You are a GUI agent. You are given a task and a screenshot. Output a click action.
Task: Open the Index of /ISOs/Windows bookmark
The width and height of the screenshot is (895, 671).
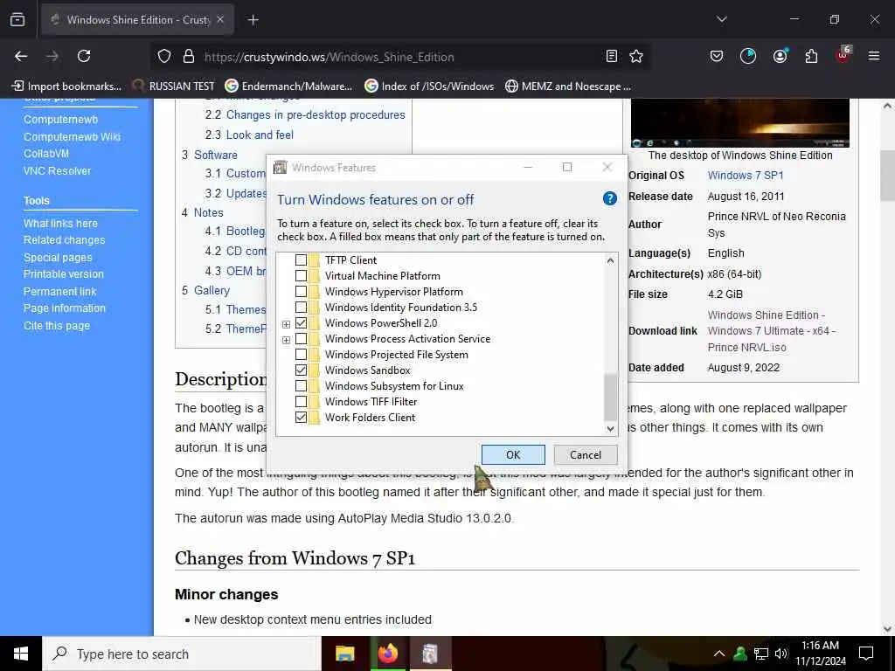429,86
